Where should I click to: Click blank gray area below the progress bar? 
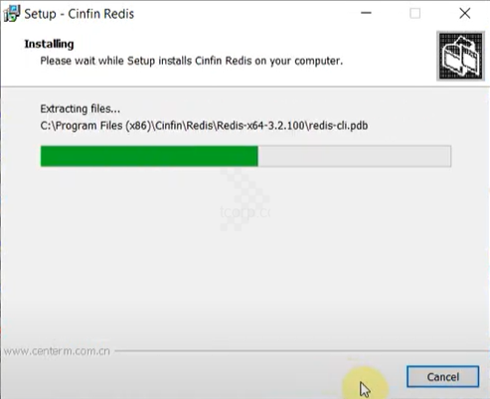(245, 265)
